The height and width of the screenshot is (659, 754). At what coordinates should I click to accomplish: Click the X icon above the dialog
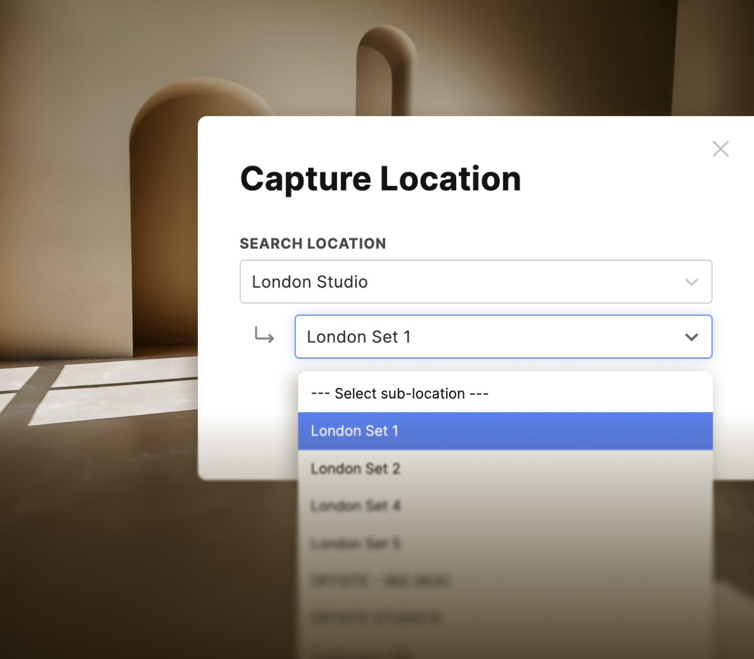click(x=720, y=149)
